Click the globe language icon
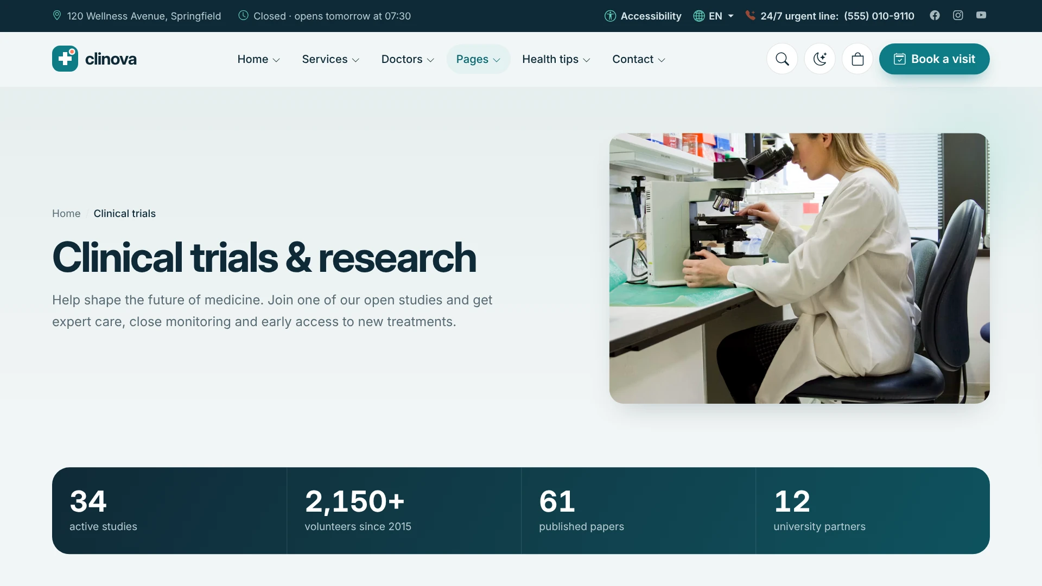 [699, 16]
